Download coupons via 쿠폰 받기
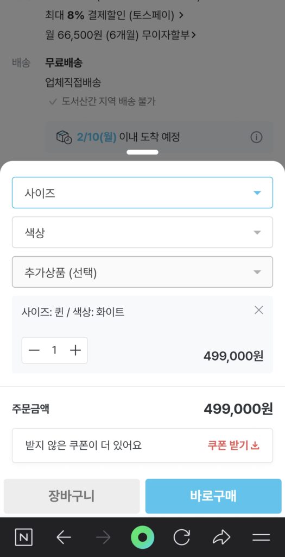This screenshot has height=557, width=285. pyautogui.click(x=233, y=445)
